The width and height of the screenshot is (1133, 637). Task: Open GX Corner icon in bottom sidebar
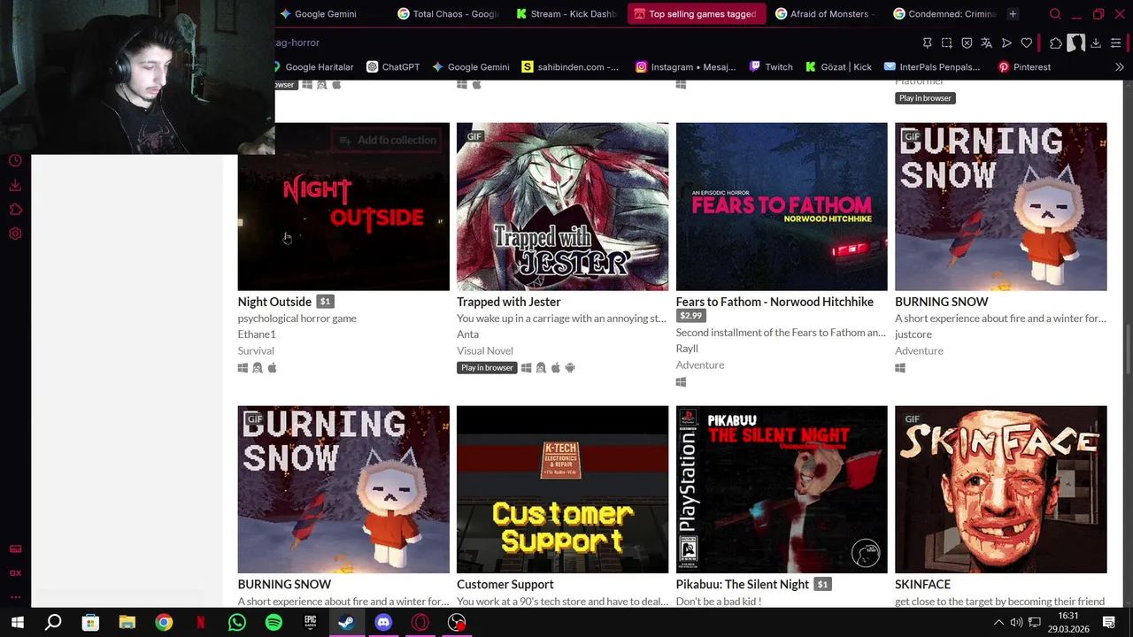tap(15, 573)
